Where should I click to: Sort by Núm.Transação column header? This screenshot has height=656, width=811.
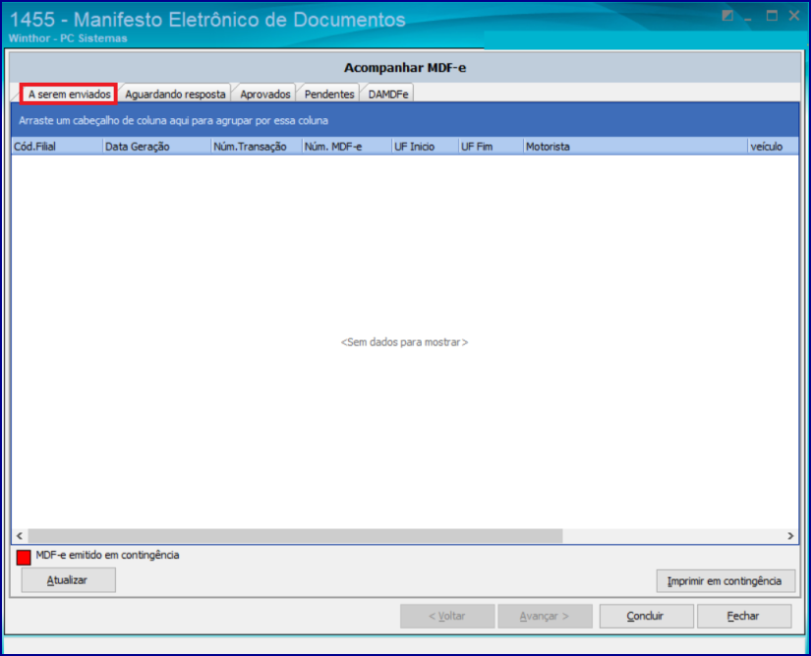tap(257, 147)
